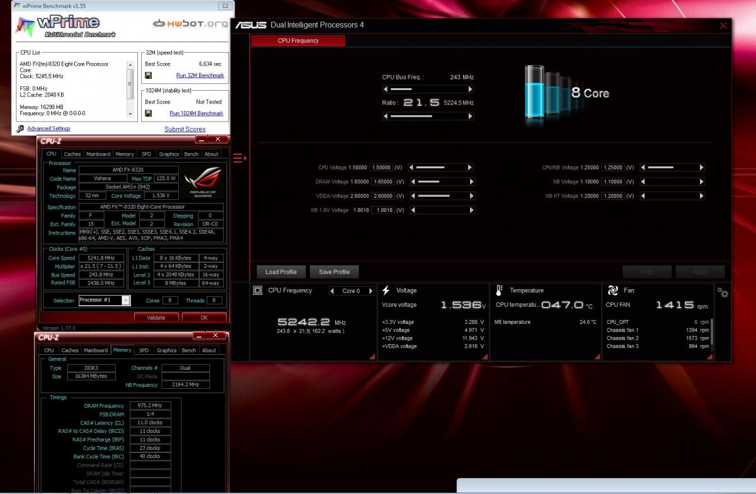The width and height of the screenshot is (756, 494).
Task: Click Run 1024M Benchmark link
Action: 196,113
